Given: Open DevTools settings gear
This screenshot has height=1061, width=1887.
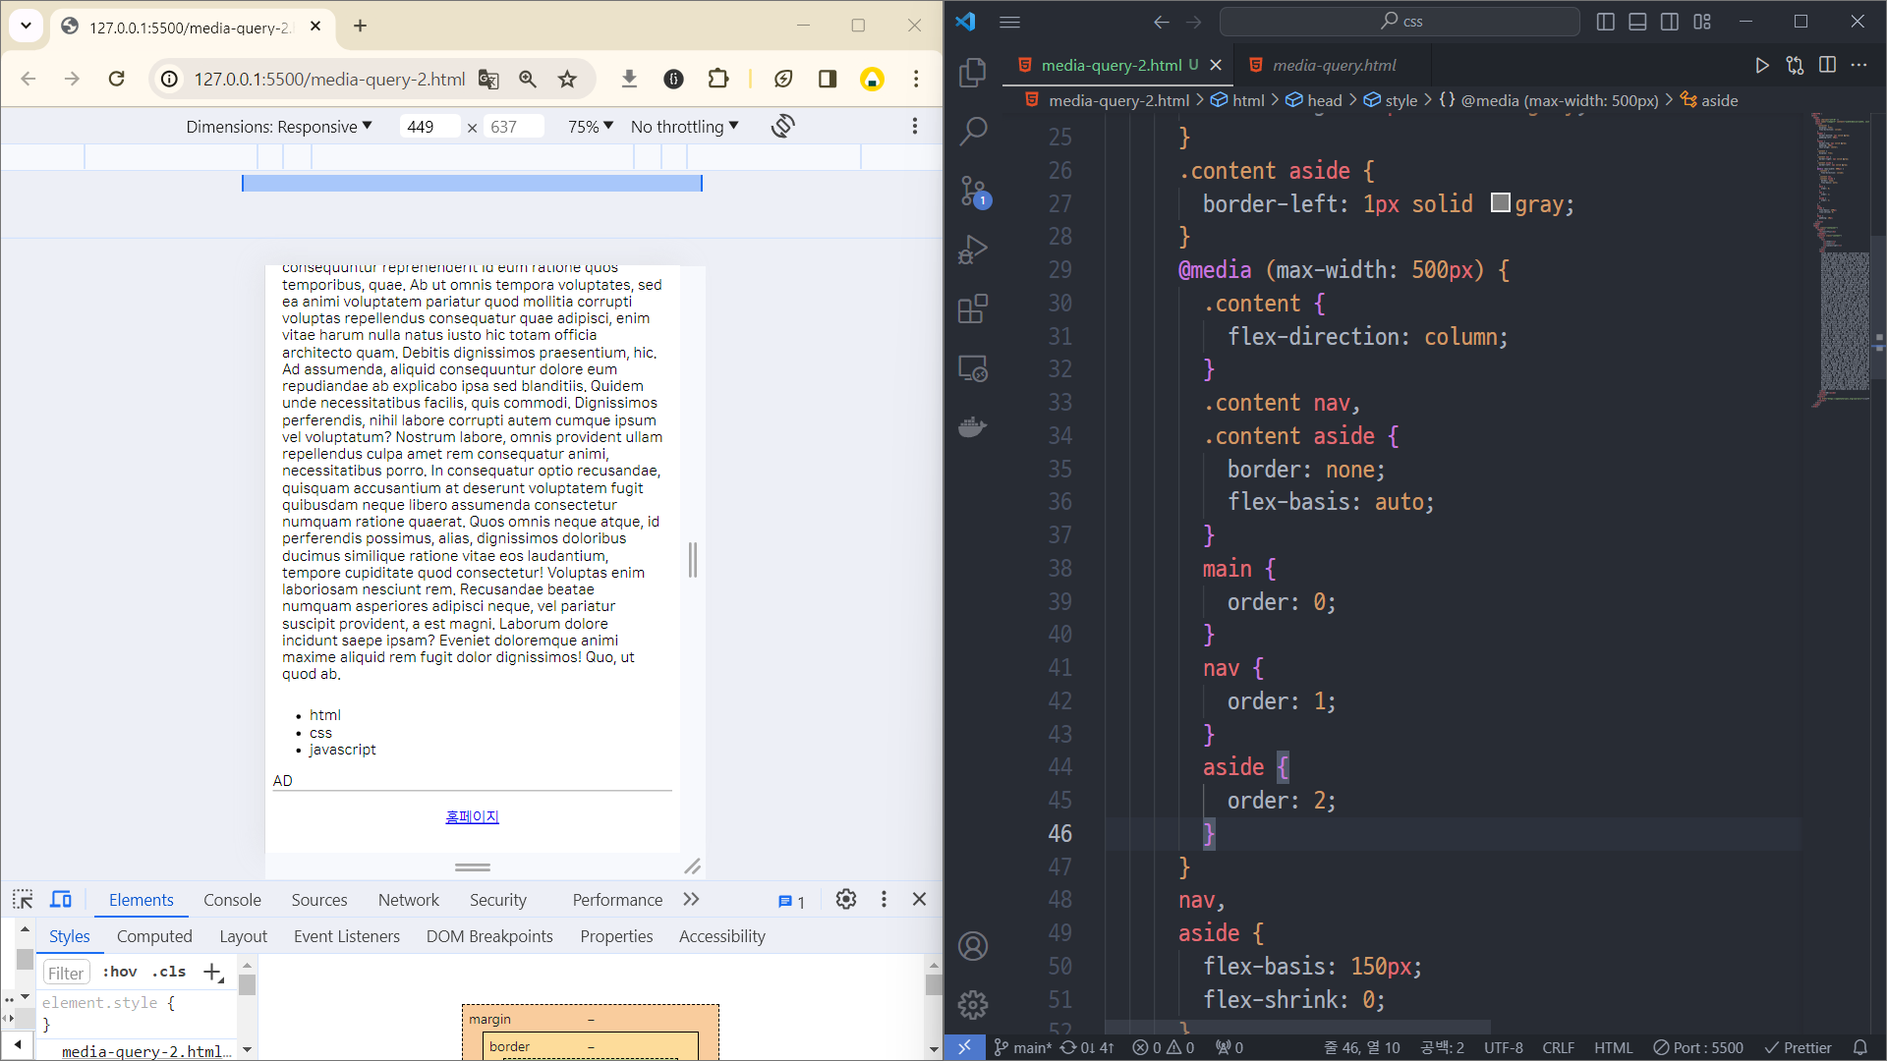Looking at the screenshot, I should click(x=845, y=900).
